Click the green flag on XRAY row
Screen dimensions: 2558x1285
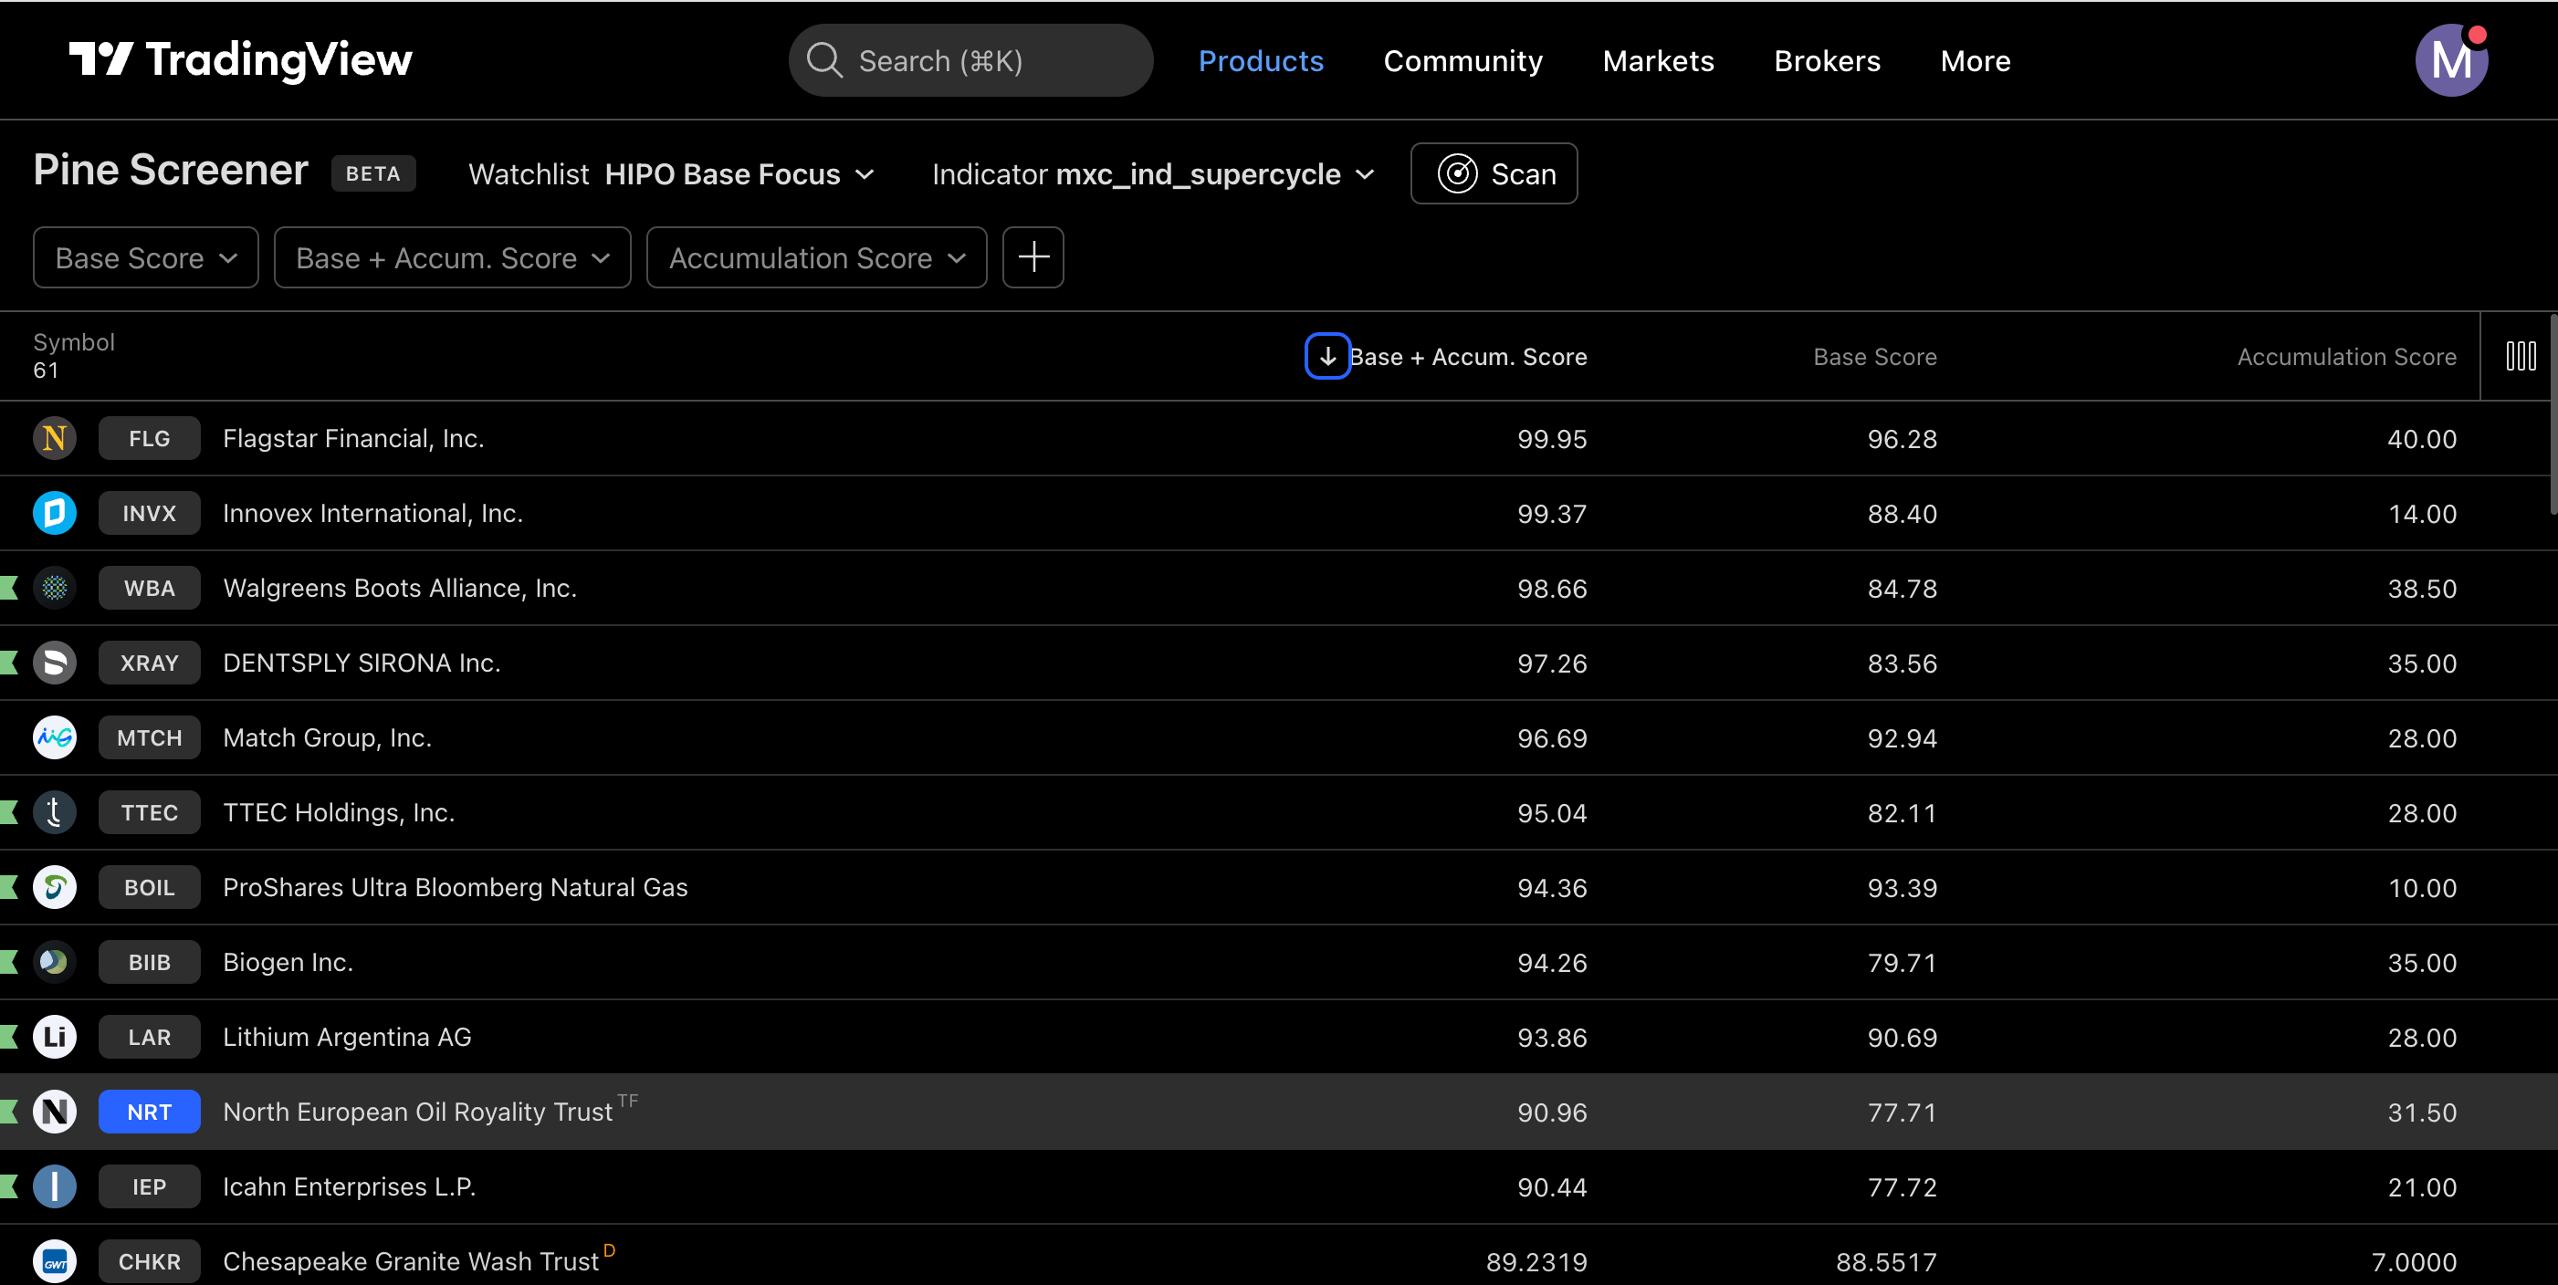tap(9, 663)
